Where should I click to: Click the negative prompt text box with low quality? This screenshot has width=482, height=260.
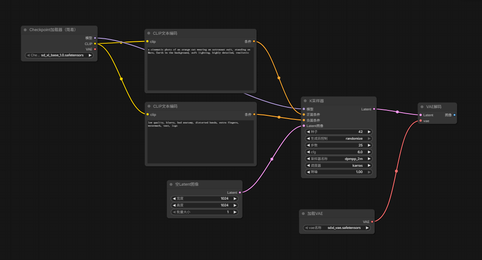(201, 141)
